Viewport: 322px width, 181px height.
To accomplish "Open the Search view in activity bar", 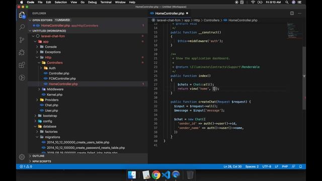I will 22,27.
